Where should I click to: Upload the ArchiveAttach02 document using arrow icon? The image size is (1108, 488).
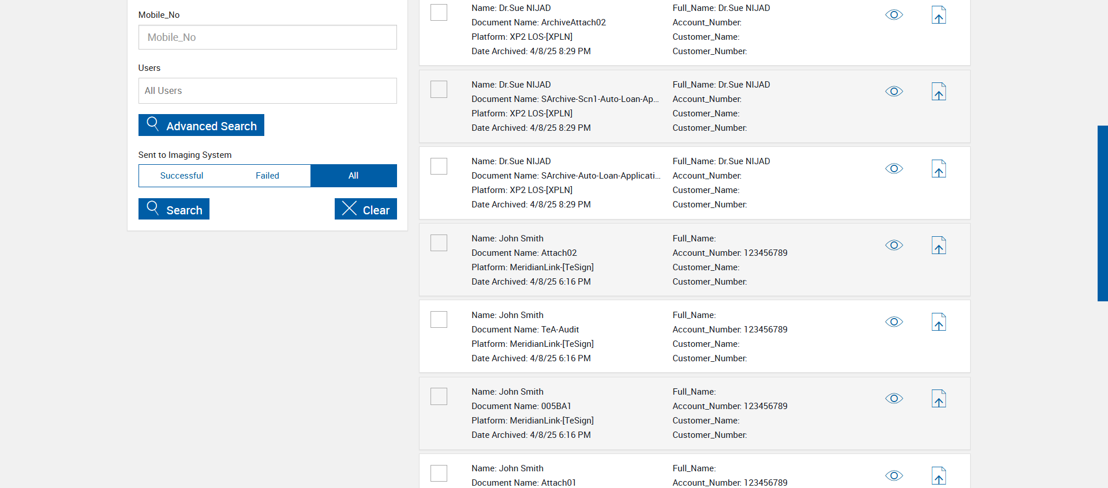coord(939,15)
